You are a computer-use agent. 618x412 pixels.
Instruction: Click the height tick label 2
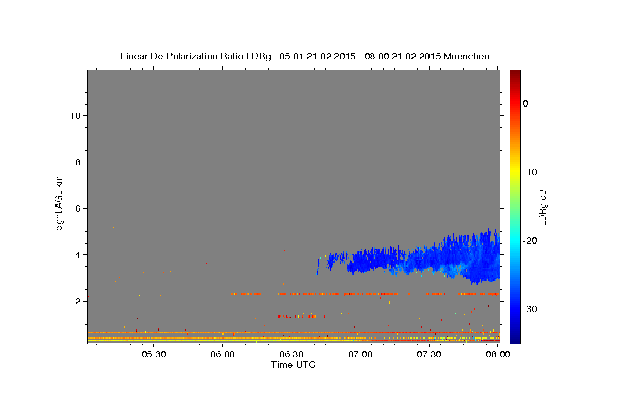(x=79, y=301)
